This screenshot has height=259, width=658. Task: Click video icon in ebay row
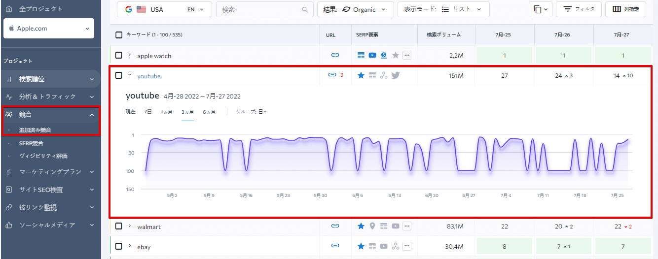(x=384, y=246)
